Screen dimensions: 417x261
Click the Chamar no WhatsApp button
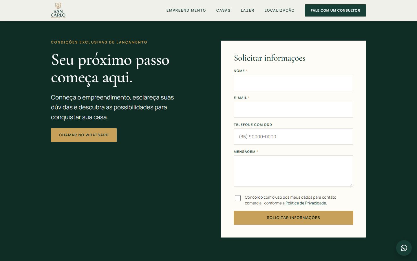point(84,135)
